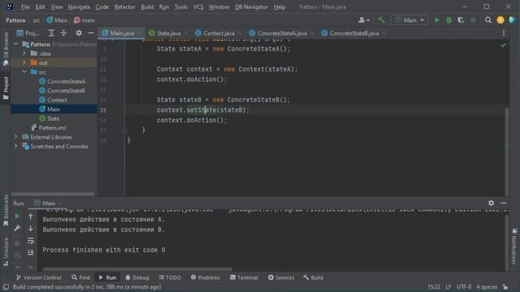Run with coverage shield icon
The height and width of the screenshot is (292, 520).
coord(461,20)
